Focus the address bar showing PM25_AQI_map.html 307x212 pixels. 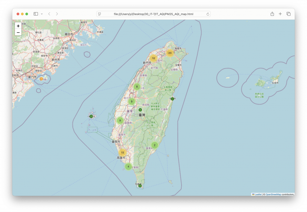click(153, 14)
